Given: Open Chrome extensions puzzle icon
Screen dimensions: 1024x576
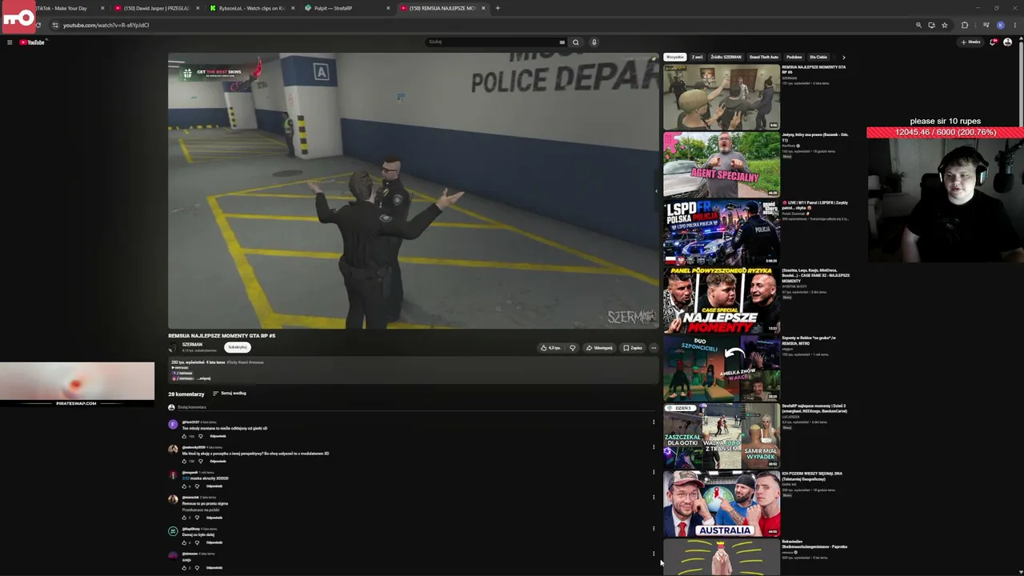Looking at the screenshot, I should 964,25.
